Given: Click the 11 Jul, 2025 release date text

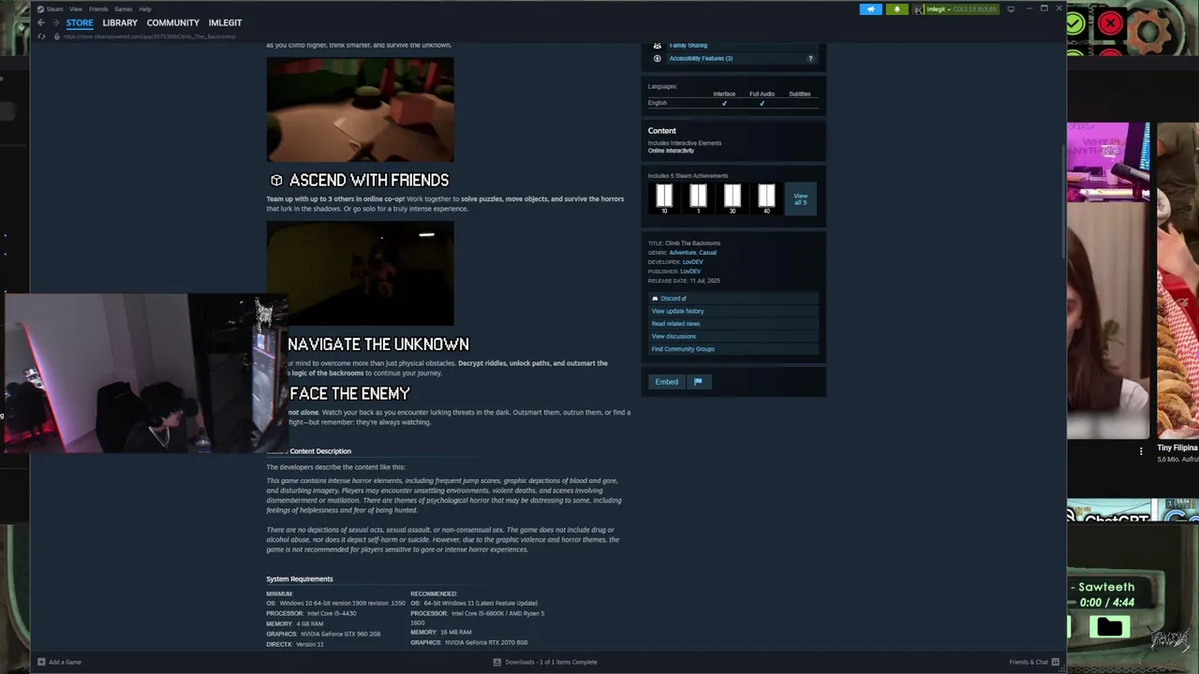Looking at the screenshot, I should click(704, 281).
